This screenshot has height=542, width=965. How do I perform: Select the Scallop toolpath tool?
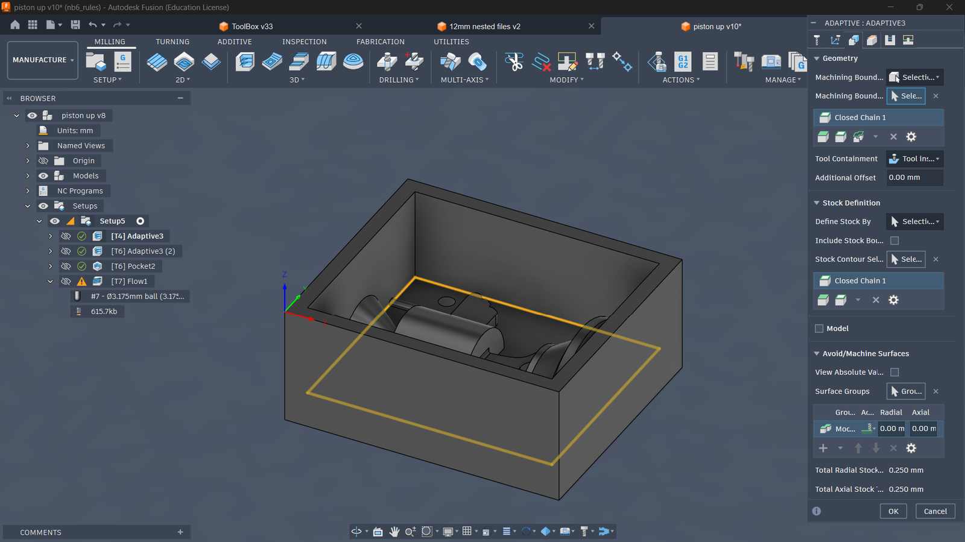point(353,61)
